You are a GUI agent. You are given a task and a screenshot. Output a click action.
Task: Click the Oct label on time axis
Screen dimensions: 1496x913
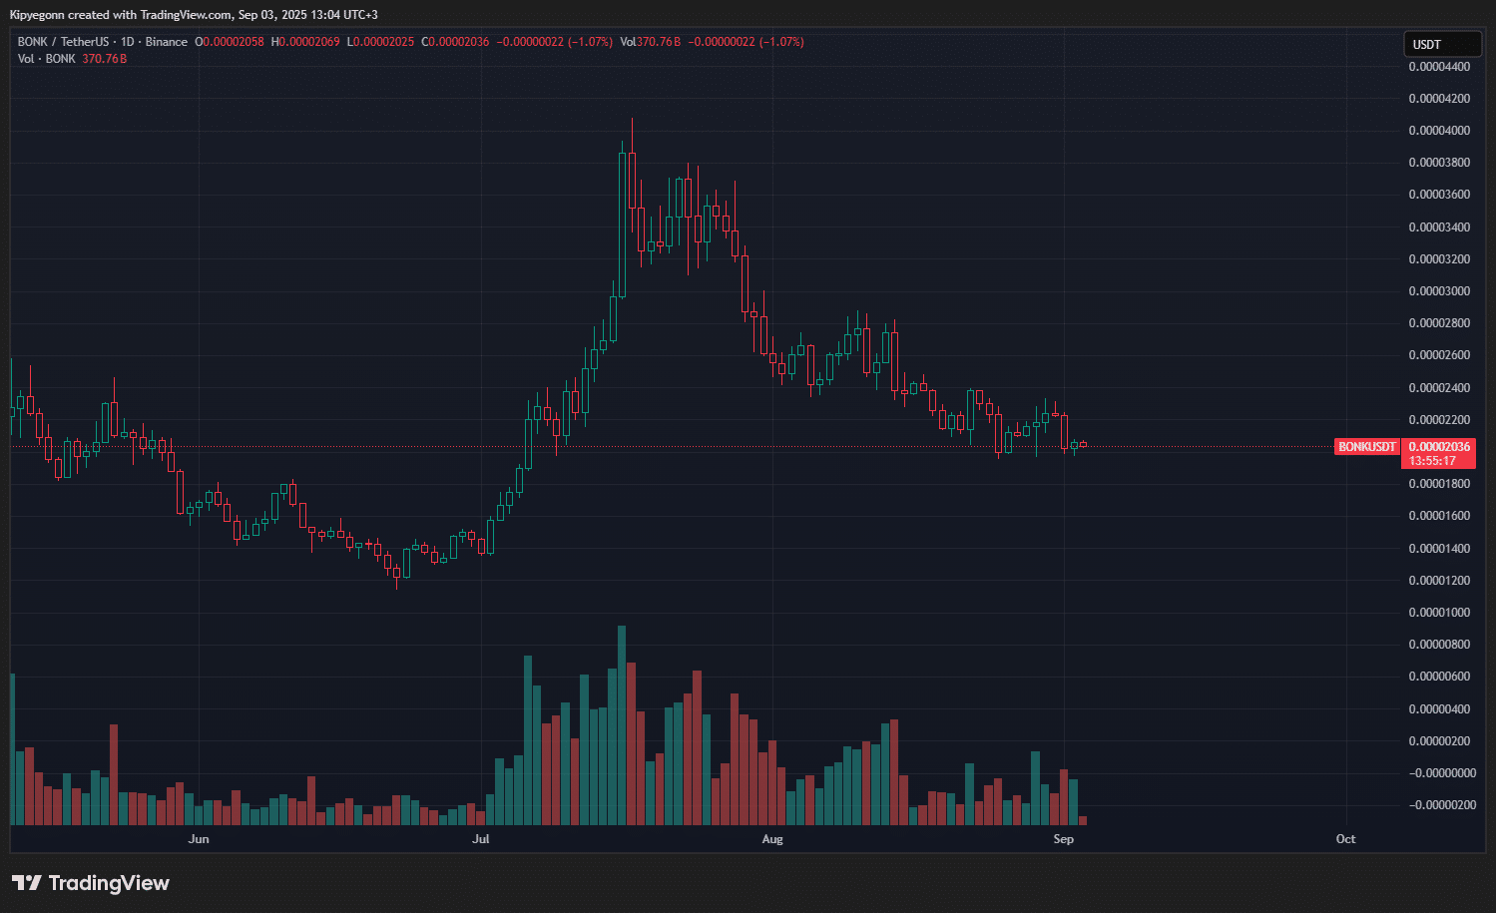(x=1345, y=839)
